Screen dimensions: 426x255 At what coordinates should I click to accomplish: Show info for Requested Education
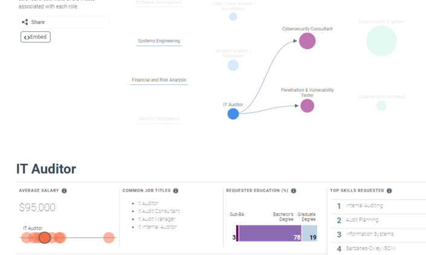(294, 190)
